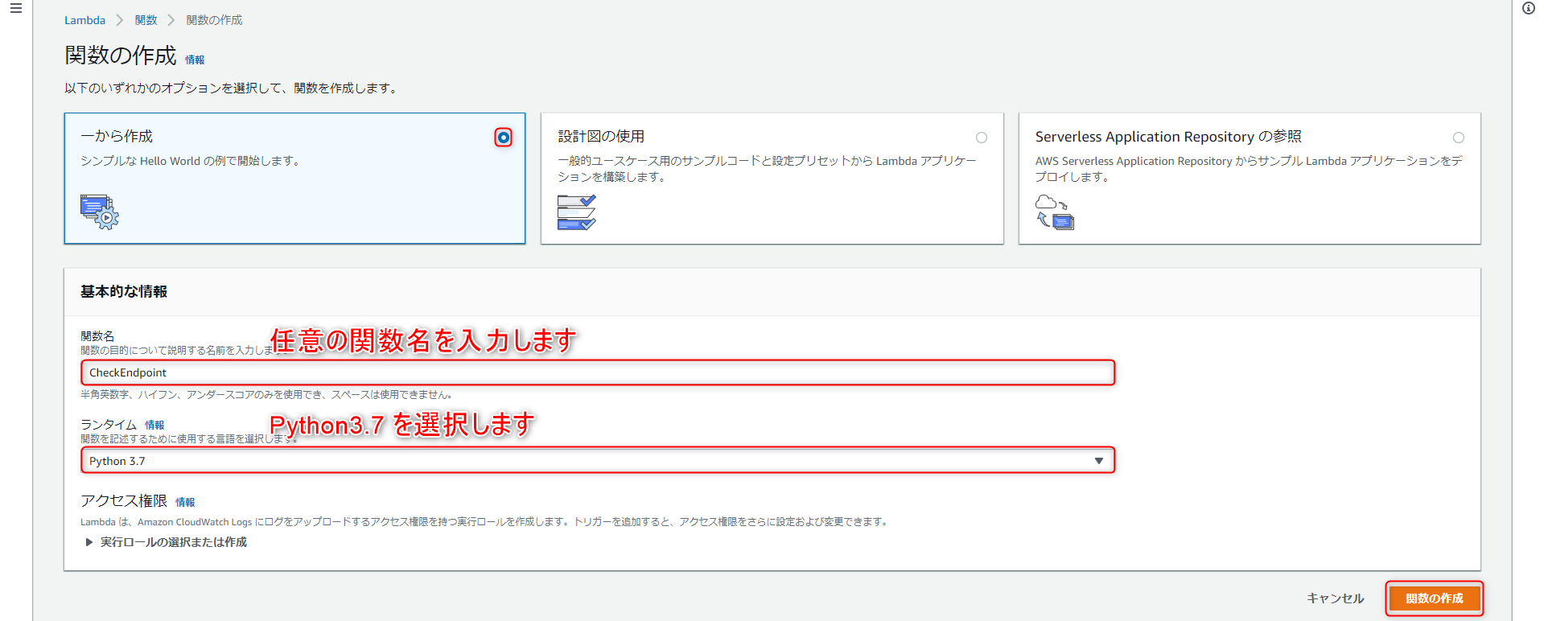
Task: Open the Python 3.7 runtime dropdown
Action: (x=598, y=461)
